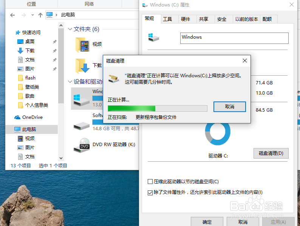
Task: Edit the Windows drive name field
Action: tap(234, 38)
